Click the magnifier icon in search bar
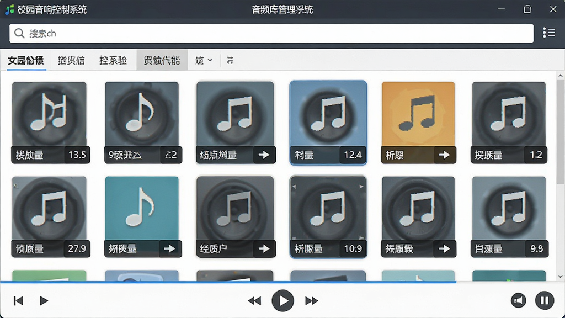Image resolution: width=565 pixels, height=318 pixels. [x=19, y=34]
